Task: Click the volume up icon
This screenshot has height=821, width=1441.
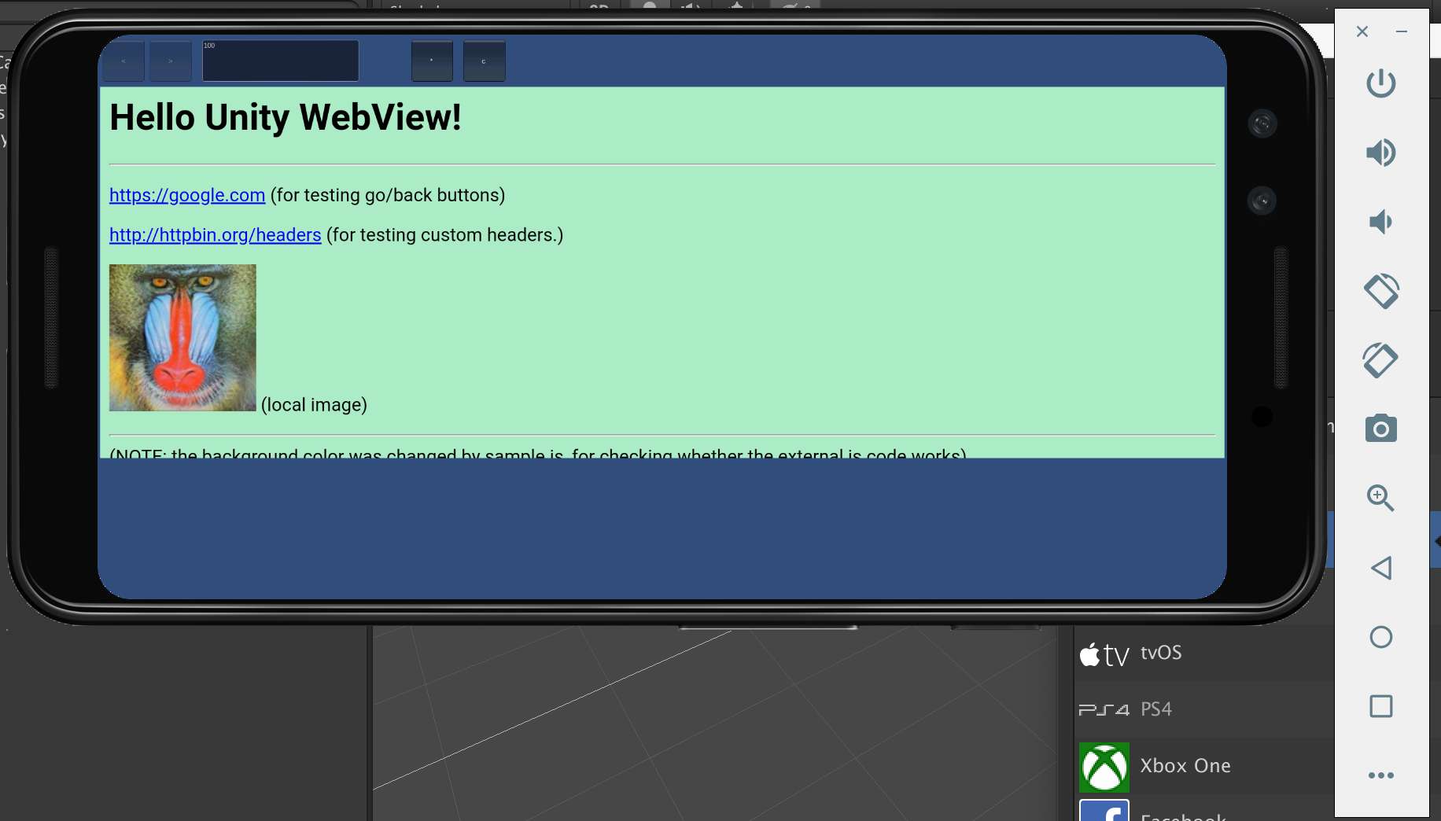Action: pos(1382,153)
